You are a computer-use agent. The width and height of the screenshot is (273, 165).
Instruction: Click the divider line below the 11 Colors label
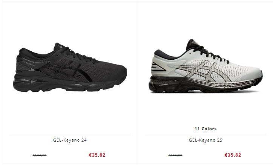(x=206, y=134)
